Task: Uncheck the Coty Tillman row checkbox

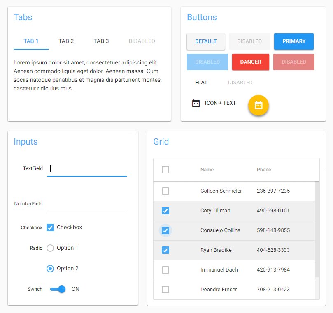Action: tap(165, 211)
